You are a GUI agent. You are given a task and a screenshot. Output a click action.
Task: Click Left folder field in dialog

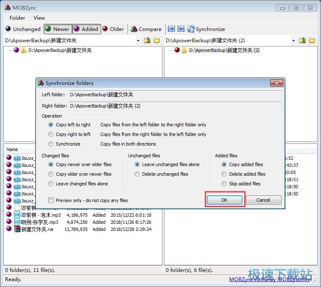point(175,95)
